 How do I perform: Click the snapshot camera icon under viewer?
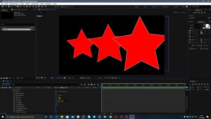(x=65, y=78)
